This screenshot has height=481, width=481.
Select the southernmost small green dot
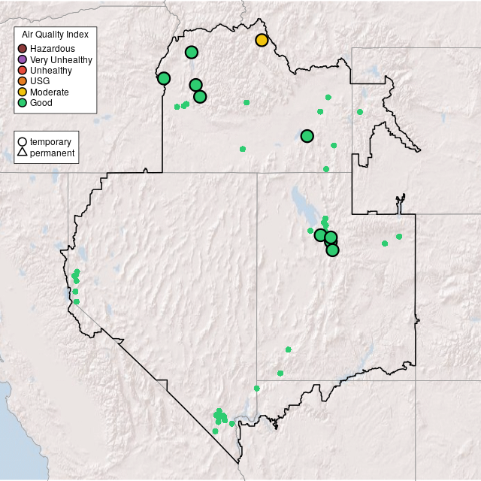point(215,431)
